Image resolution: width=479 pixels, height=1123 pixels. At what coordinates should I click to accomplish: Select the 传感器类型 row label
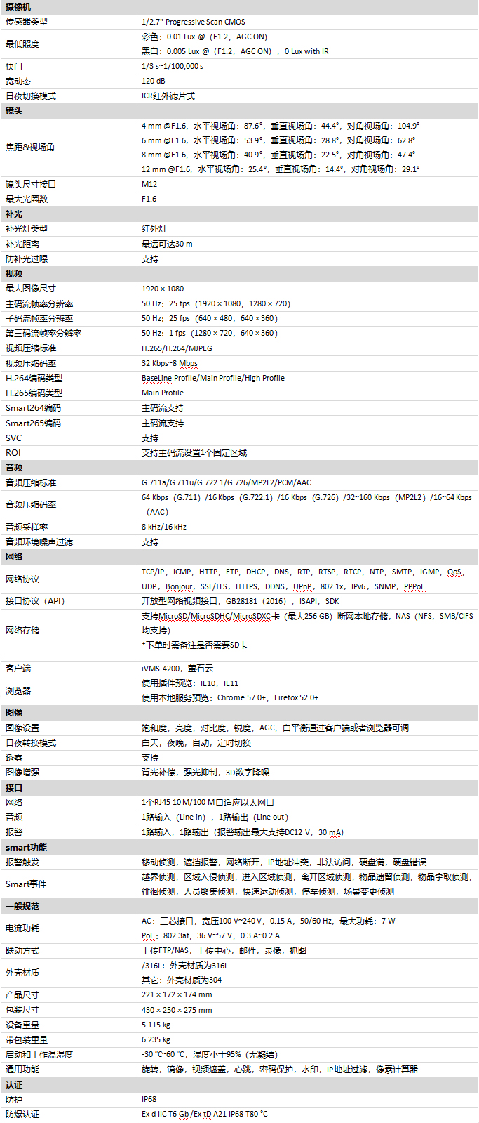point(27,22)
